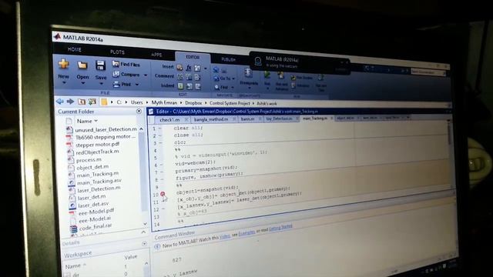Viewport: 493px width, 277px height.
Task: Click the Increase Indent icon
Action: click(189, 86)
